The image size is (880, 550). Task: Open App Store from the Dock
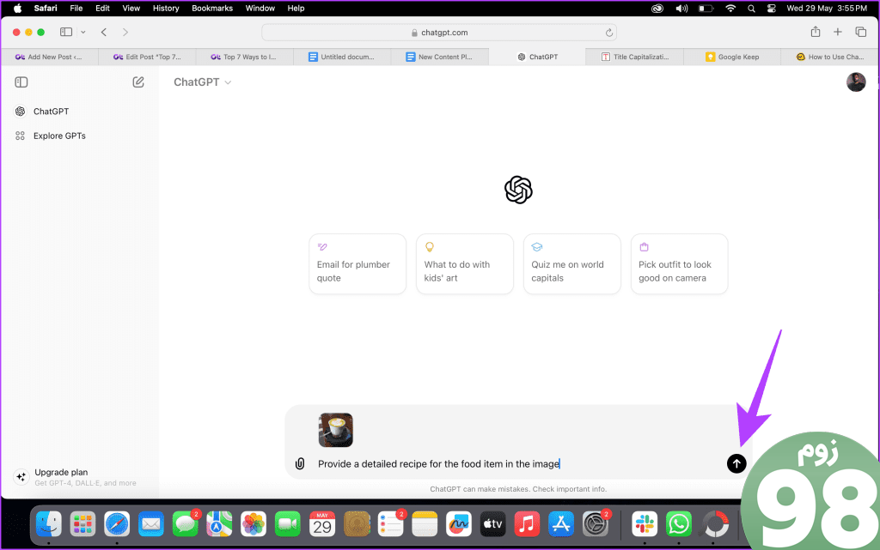(x=561, y=525)
